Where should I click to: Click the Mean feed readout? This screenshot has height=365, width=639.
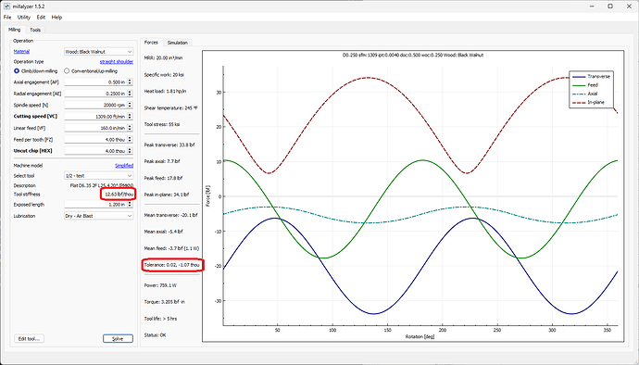tap(171, 248)
